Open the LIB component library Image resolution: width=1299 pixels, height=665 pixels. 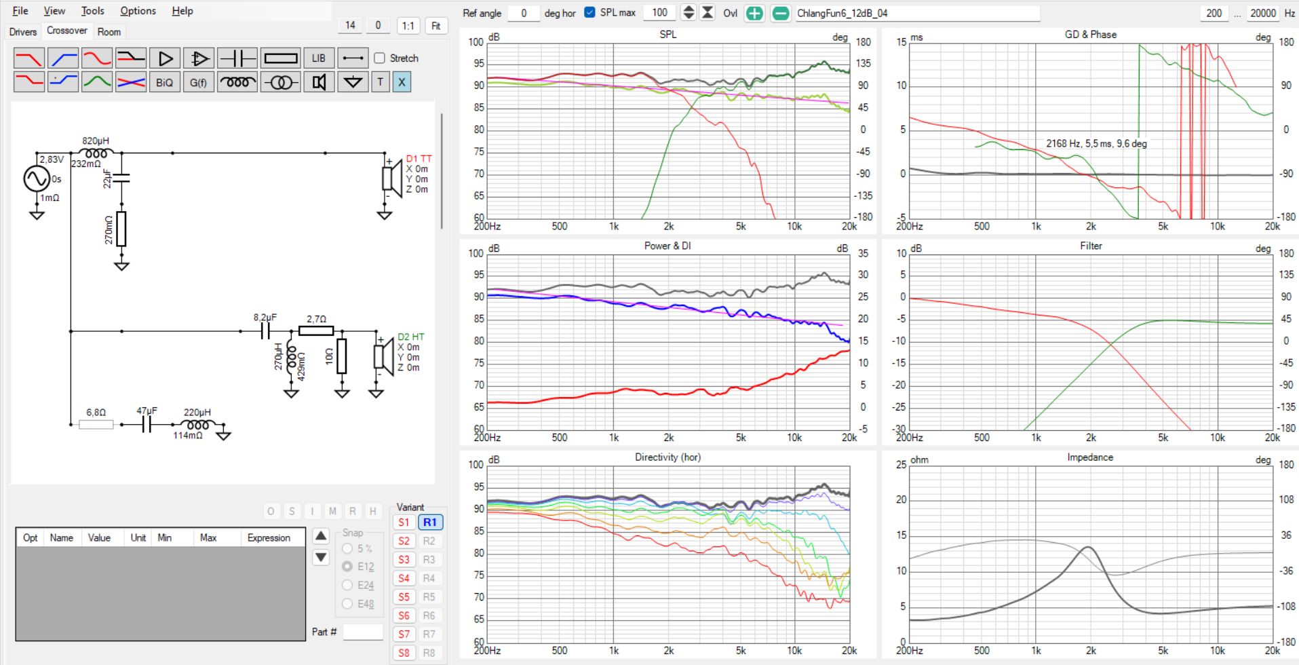click(x=318, y=58)
